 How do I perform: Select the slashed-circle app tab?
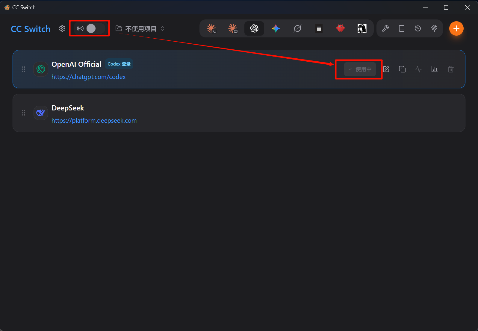click(297, 28)
